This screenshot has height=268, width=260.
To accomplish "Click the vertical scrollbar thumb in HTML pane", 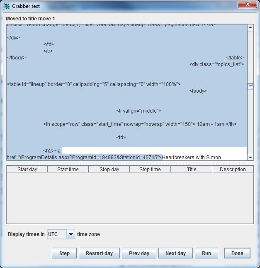I will pos(250,86).
